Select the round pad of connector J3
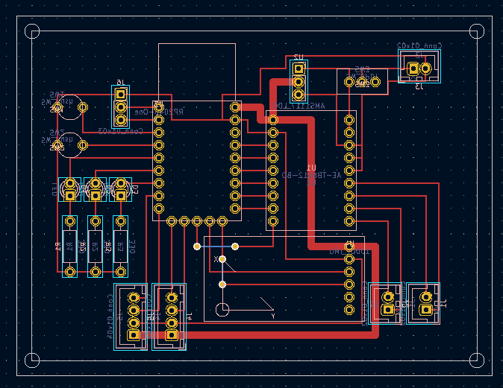Viewport: 503px width, 388px height. point(425,69)
